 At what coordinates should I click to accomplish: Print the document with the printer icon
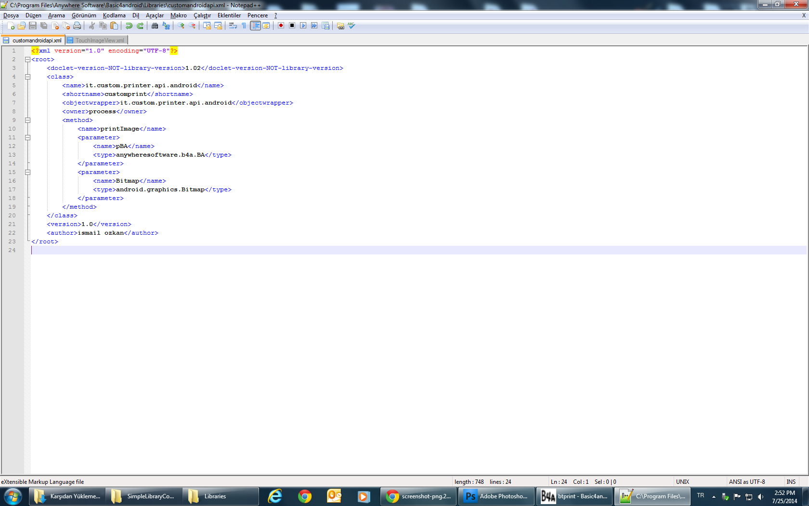click(77, 26)
